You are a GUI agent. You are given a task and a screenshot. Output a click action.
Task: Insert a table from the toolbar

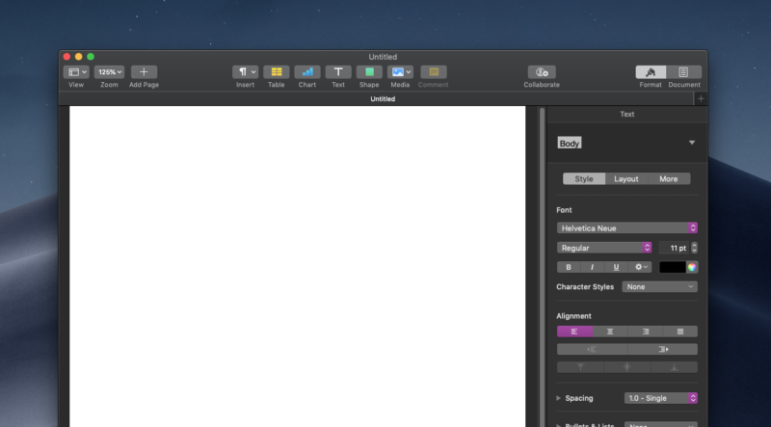(277, 72)
